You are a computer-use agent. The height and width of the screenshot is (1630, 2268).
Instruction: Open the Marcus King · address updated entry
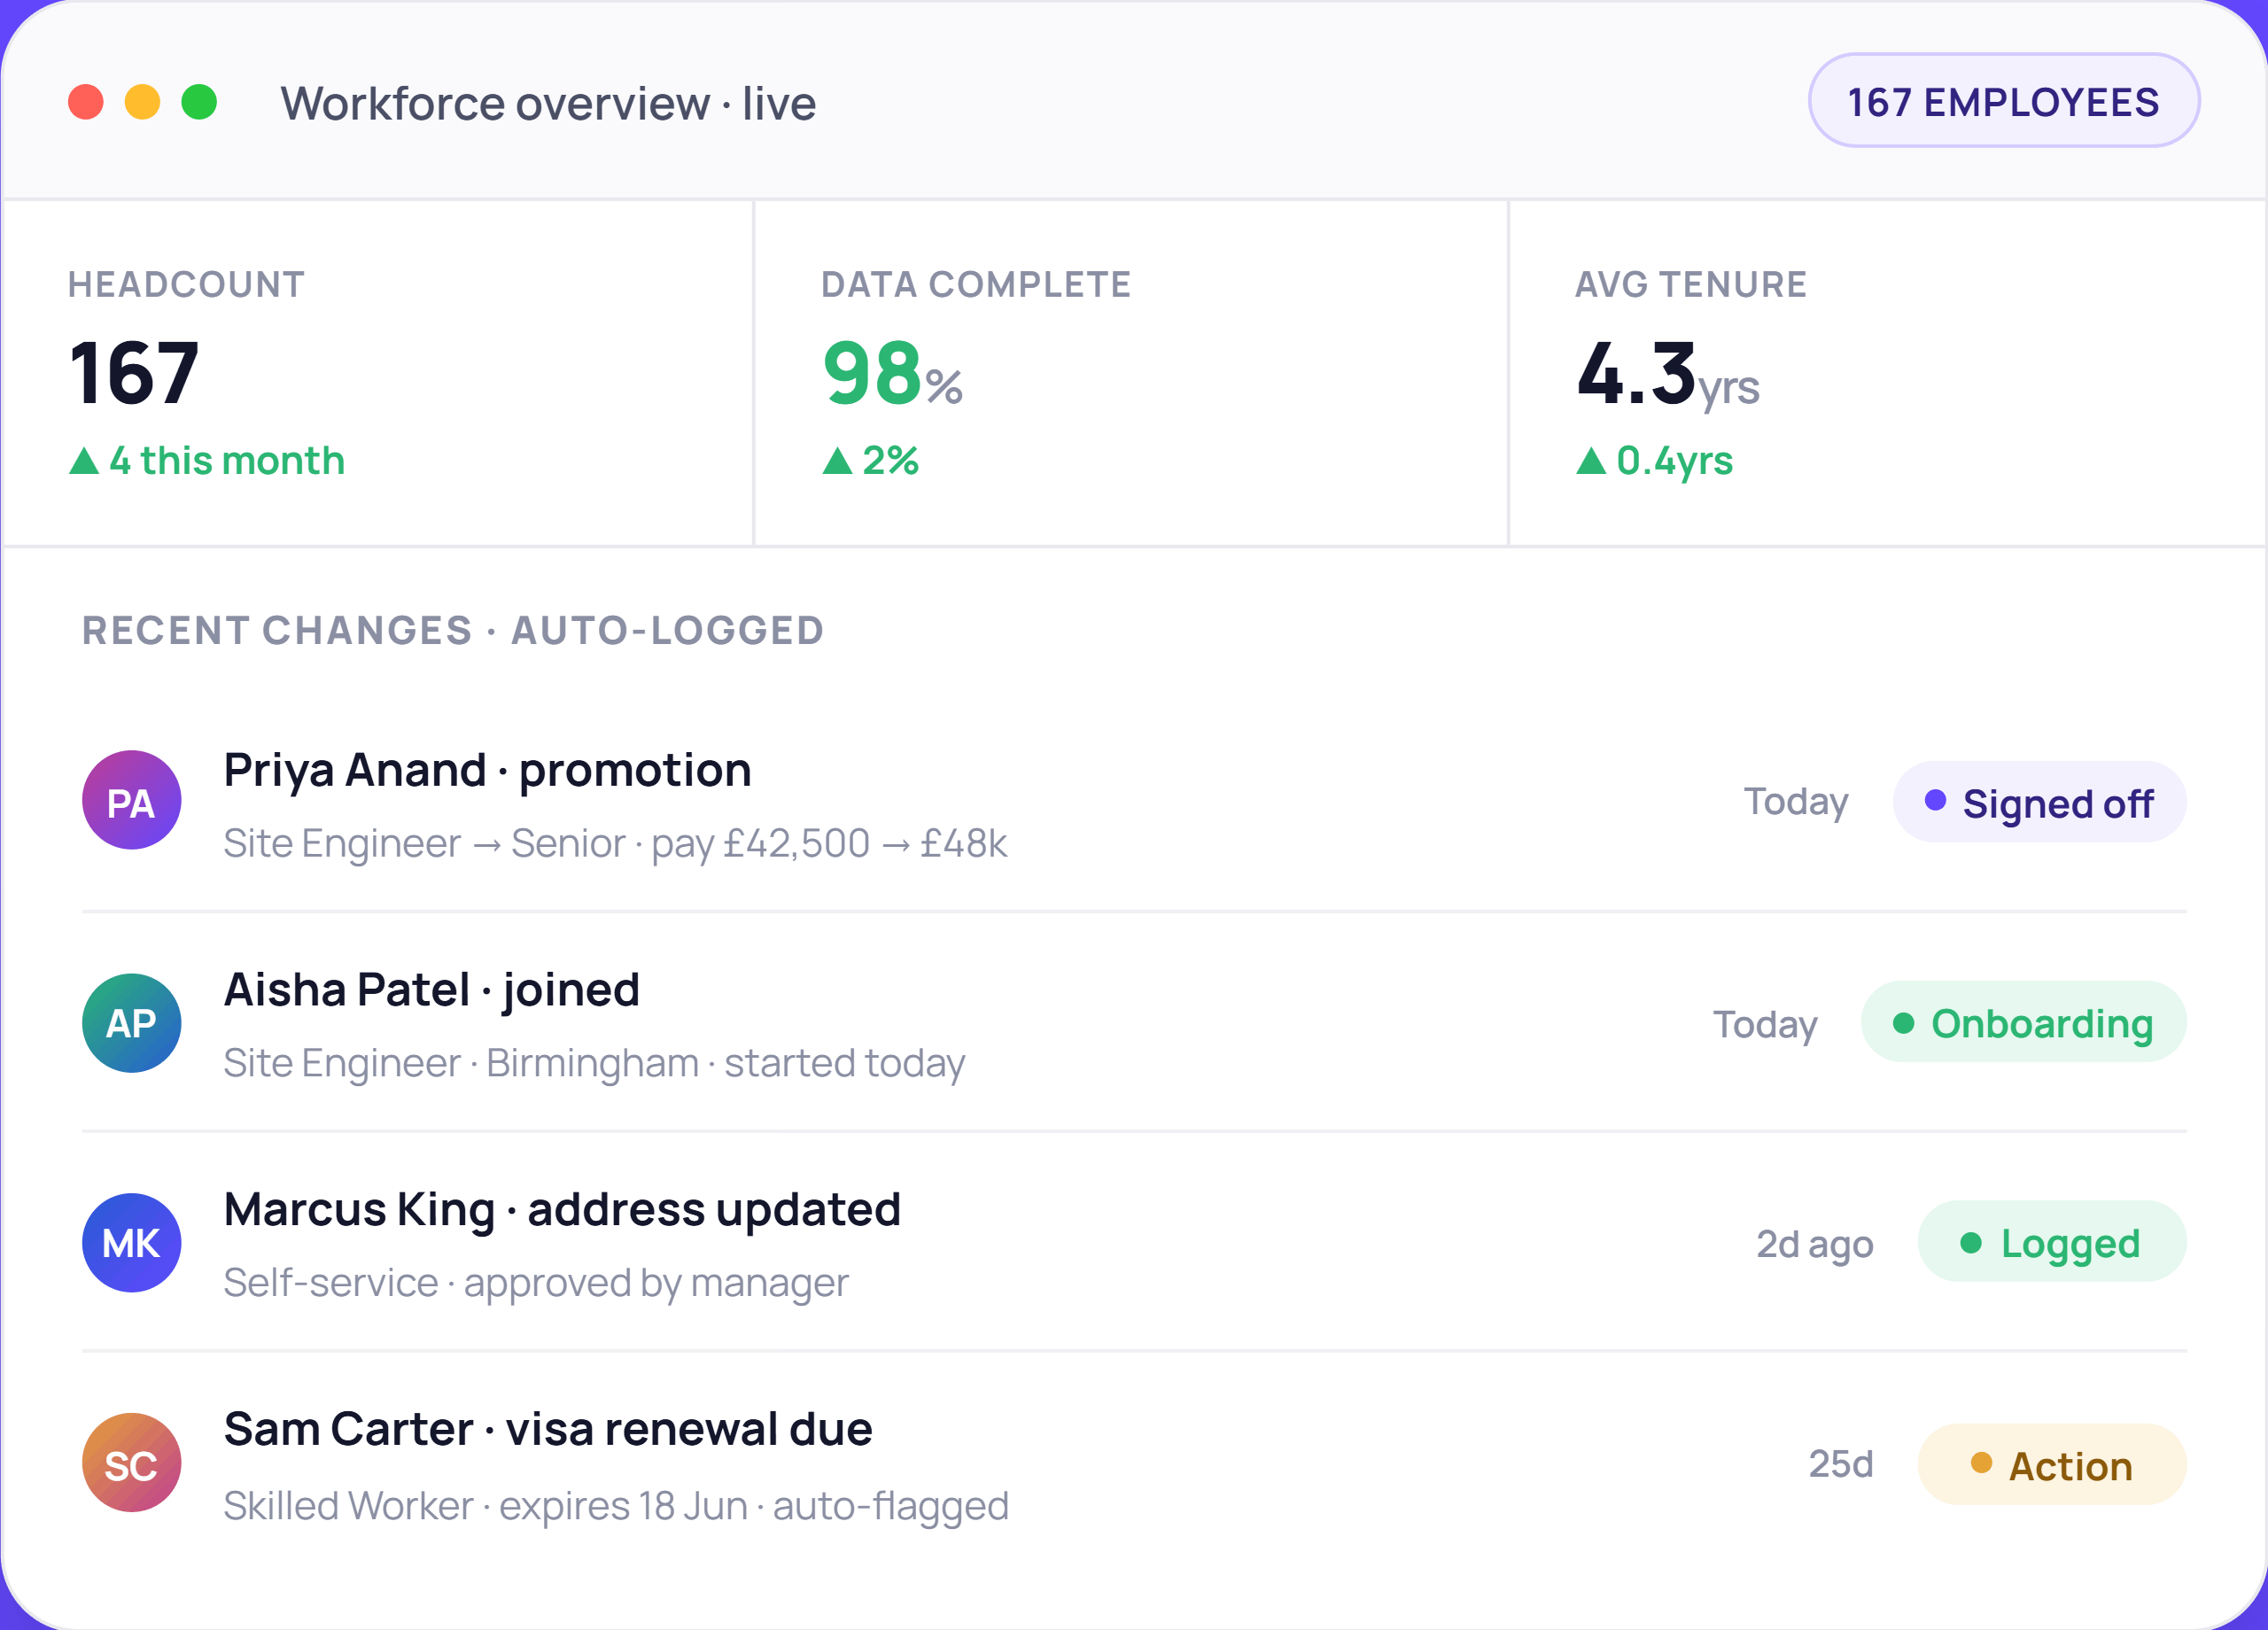click(562, 1210)
